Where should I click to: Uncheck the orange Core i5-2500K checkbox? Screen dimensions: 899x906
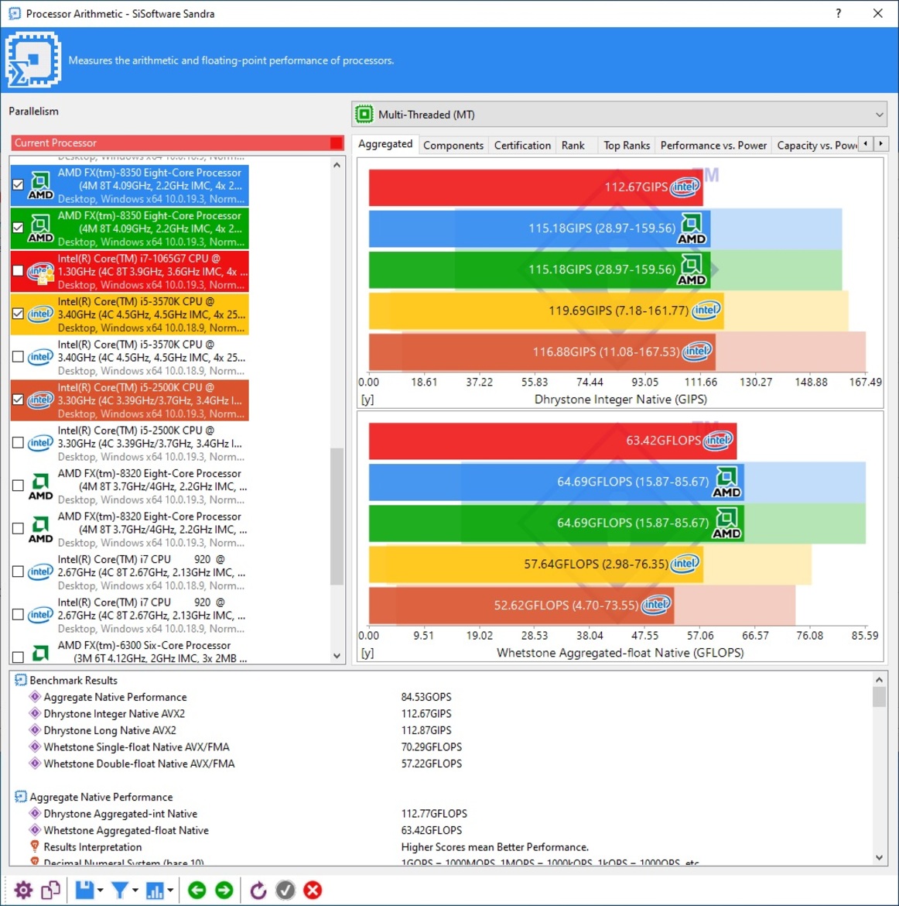coord(18,400)
